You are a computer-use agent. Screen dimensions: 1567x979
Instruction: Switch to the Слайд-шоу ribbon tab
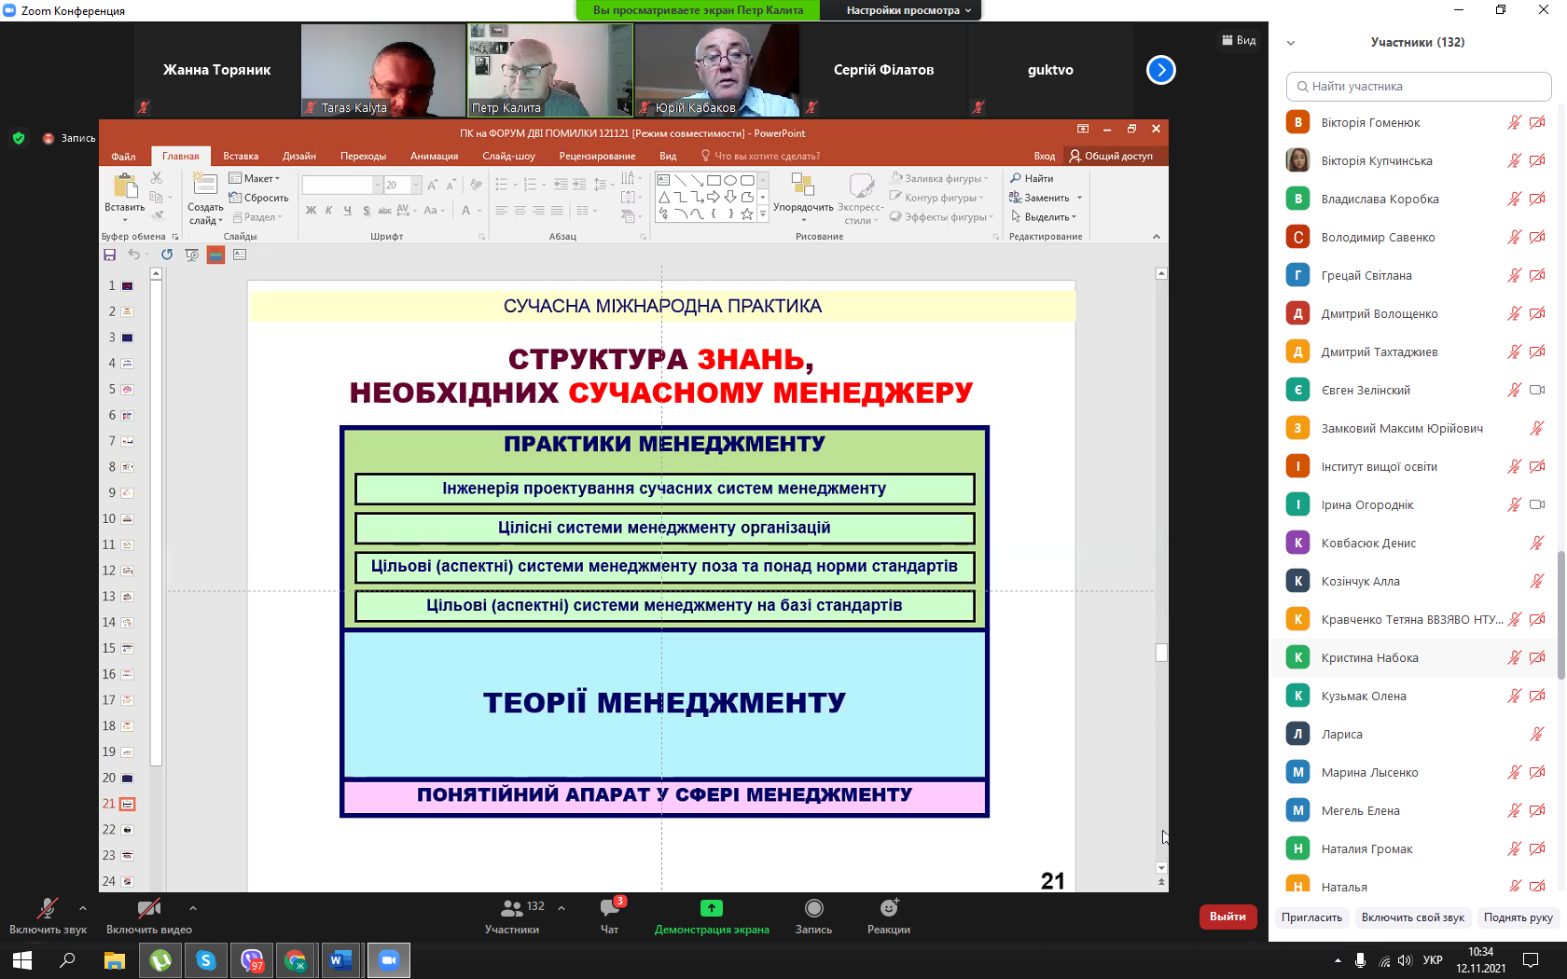pyautogui.click(x=509, y=156)
